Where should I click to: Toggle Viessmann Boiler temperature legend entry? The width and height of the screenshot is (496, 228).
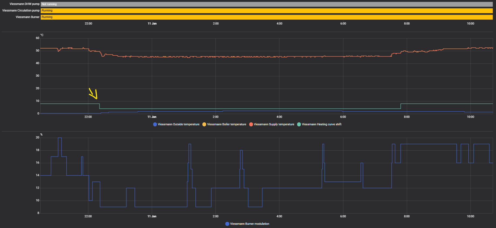tap(224, 124)
